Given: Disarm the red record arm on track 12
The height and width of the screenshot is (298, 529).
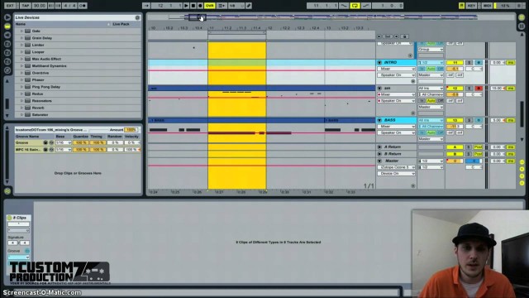Looking at the screenshot, I should (478, 89).
